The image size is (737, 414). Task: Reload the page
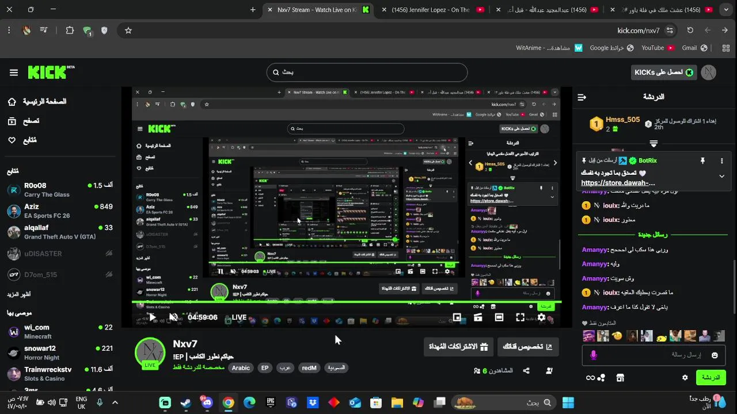690,30
